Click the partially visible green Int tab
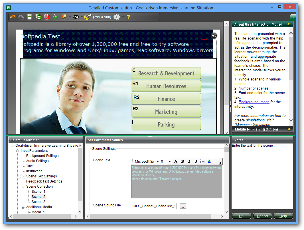The image size is (304, 230). pyautogui.click(x=293, y=17)
